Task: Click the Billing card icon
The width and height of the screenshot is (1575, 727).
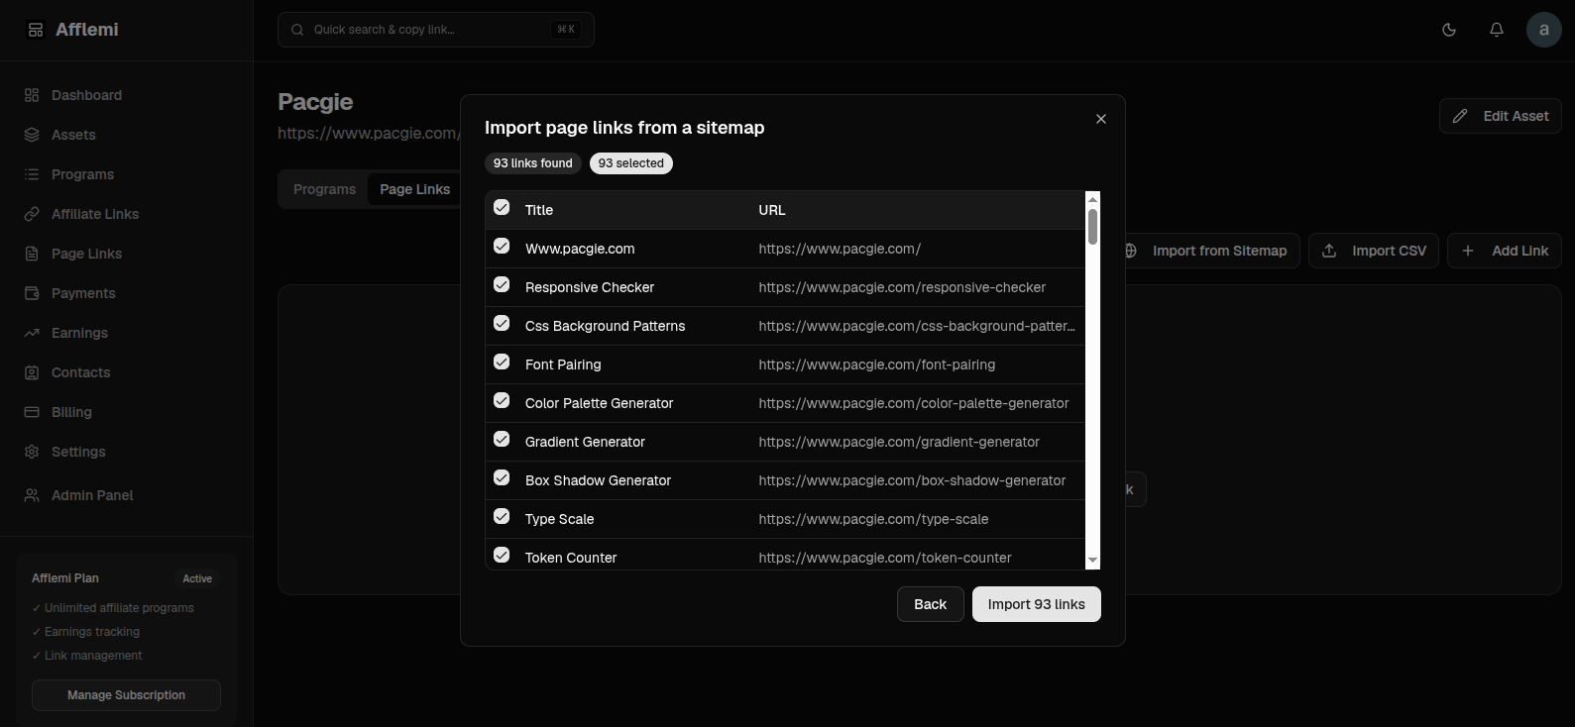Action: point(32,412)
